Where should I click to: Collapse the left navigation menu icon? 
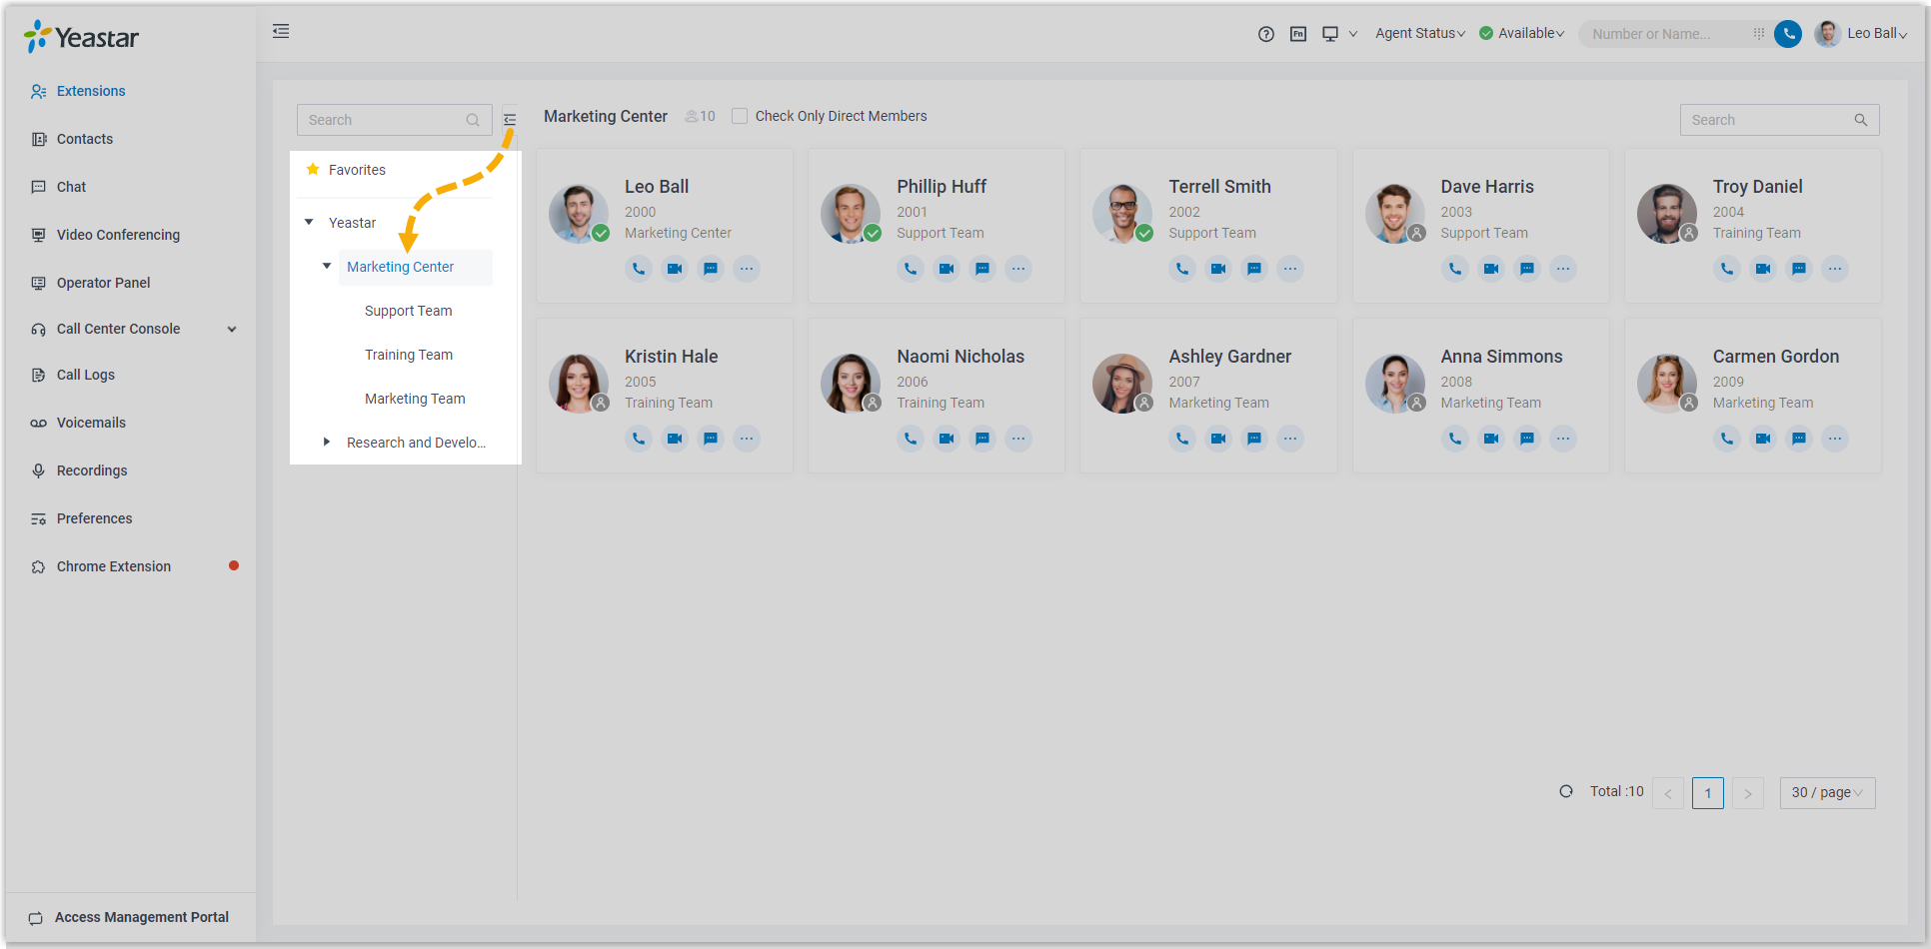(281, 31)
